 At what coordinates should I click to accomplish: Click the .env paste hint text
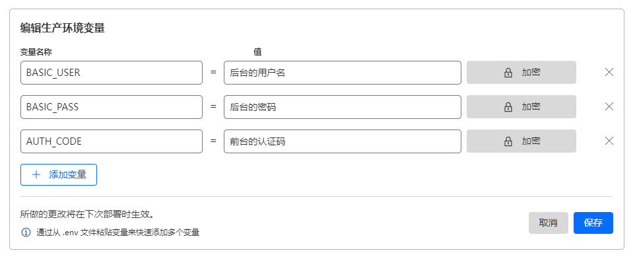(x=117, y=233)
